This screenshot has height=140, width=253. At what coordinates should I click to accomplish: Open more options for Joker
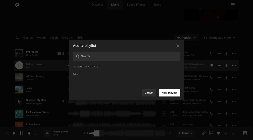coord(234,89)
